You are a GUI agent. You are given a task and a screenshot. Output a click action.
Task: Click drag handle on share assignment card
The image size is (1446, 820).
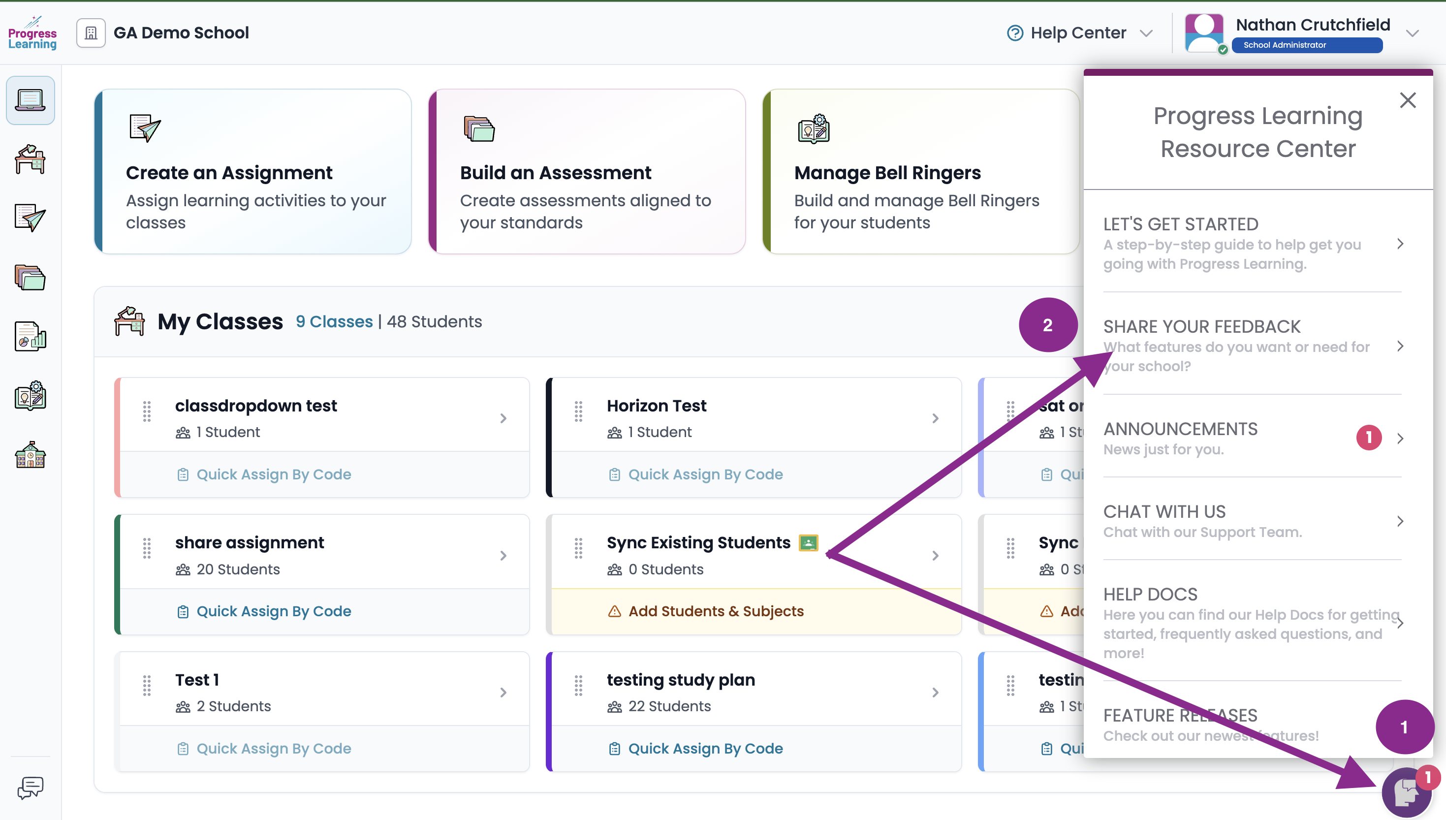147,548
